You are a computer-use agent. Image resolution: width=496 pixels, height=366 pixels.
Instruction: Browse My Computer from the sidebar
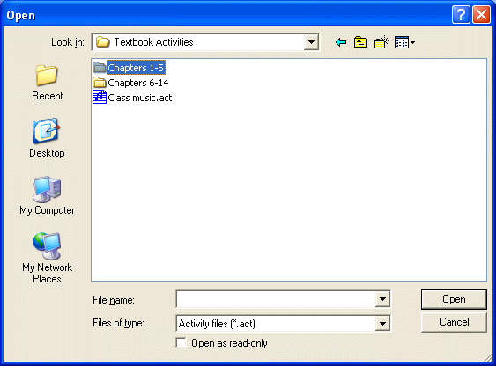tap(47, 195)
